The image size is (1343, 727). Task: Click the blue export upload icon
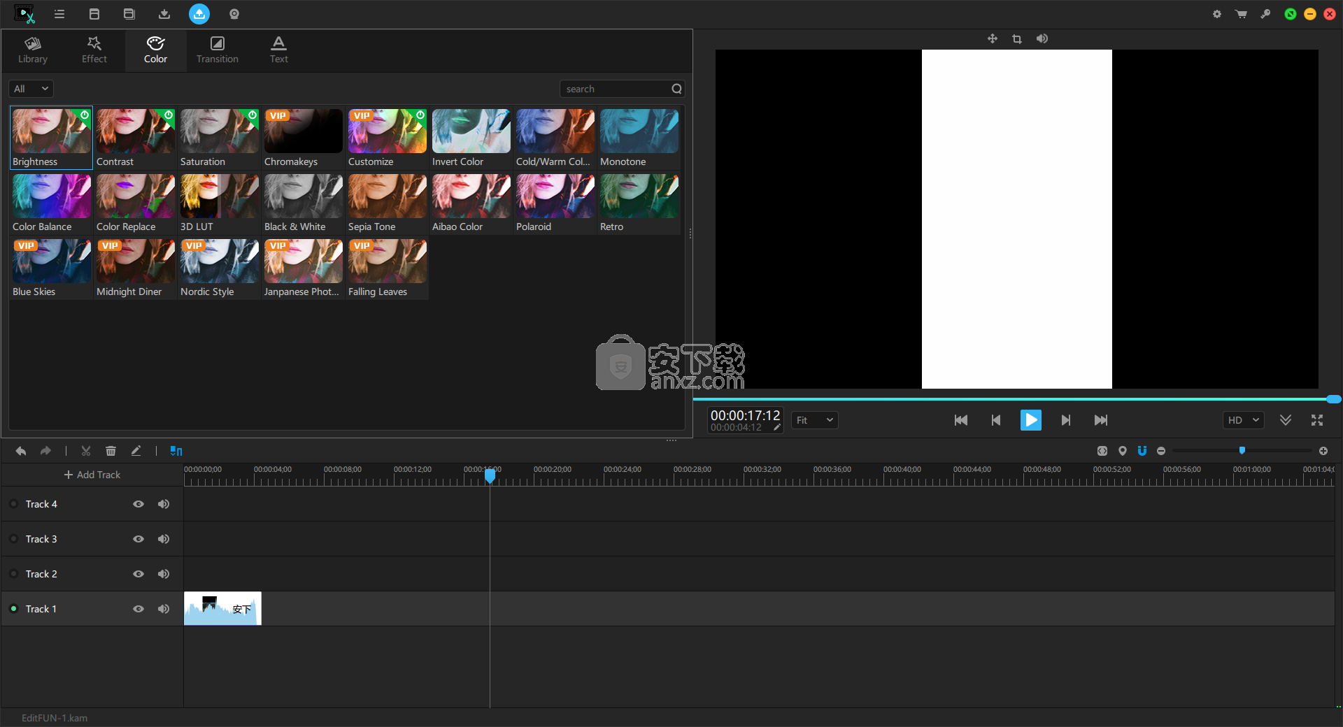click(199, 14)
